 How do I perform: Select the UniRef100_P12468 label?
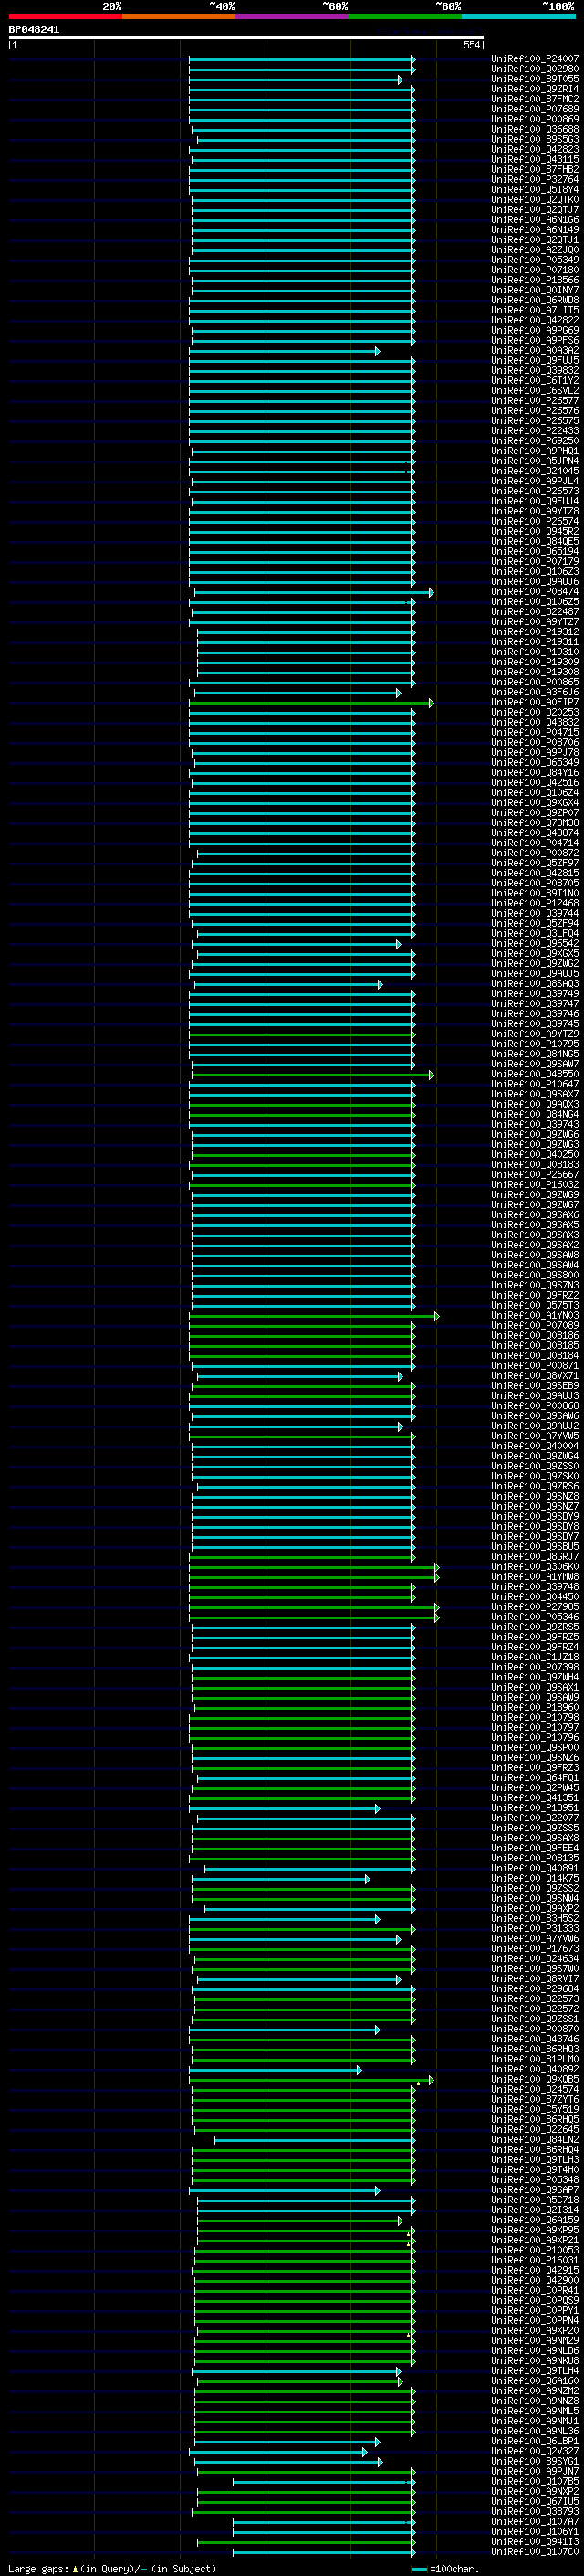[x=535, y=904]
